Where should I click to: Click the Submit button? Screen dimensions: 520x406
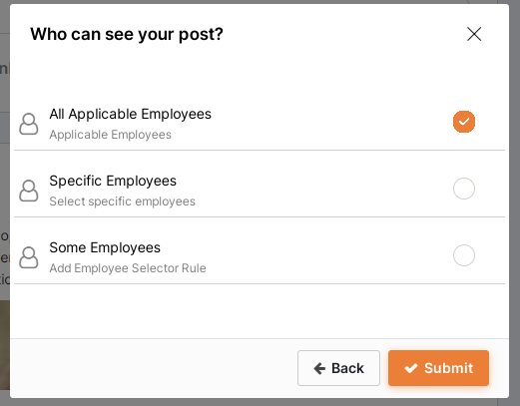point(438,368)
